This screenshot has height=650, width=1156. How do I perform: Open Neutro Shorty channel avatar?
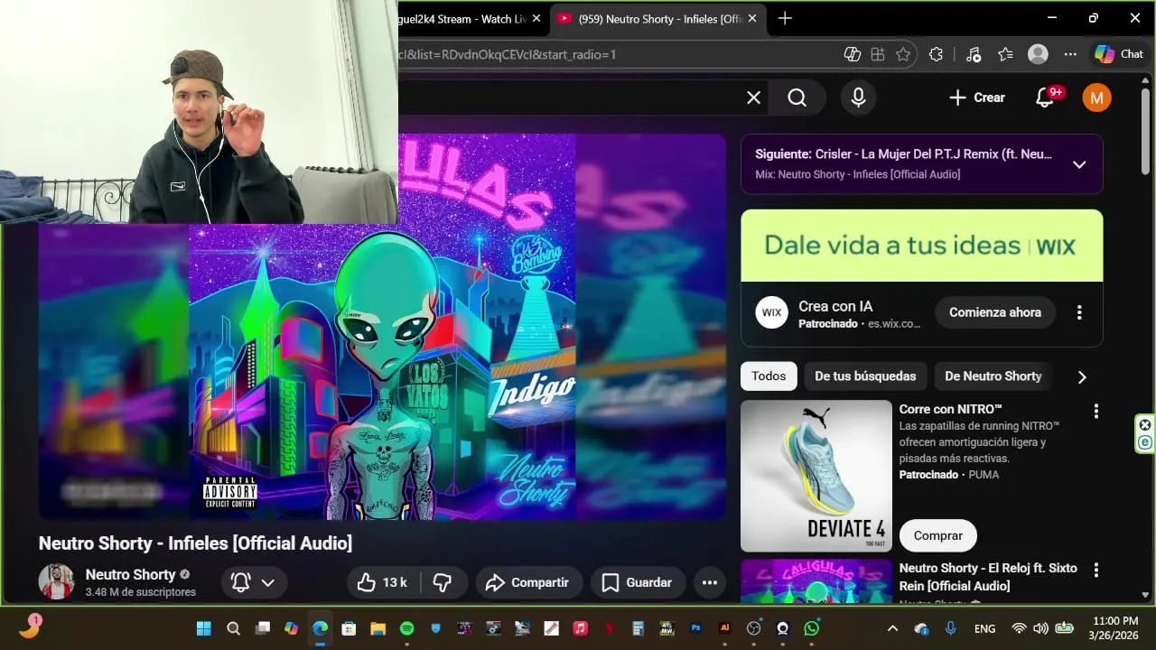pos(56,582)
